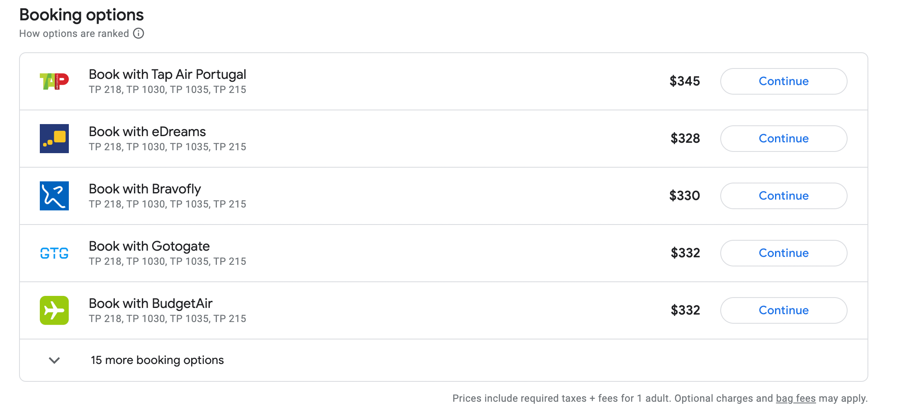899x415 pixels.
Task: Select the "Book with Gotogate" title
Action: [149, 246]
